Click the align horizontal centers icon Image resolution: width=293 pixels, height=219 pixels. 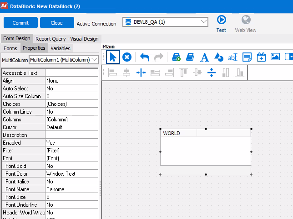pos(126,73)
